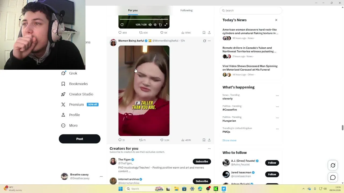Share the post with 974K views
The image size is (344, 193).
tap(209, 33)
